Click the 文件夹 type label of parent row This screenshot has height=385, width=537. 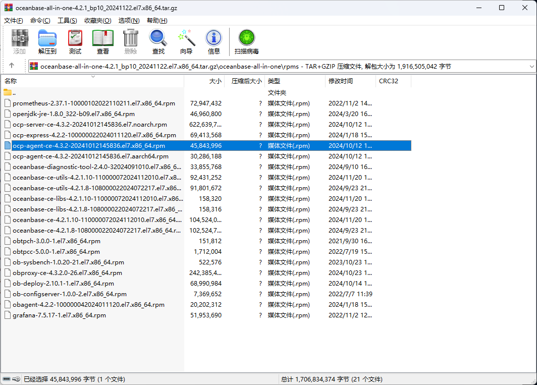point(277,92)
